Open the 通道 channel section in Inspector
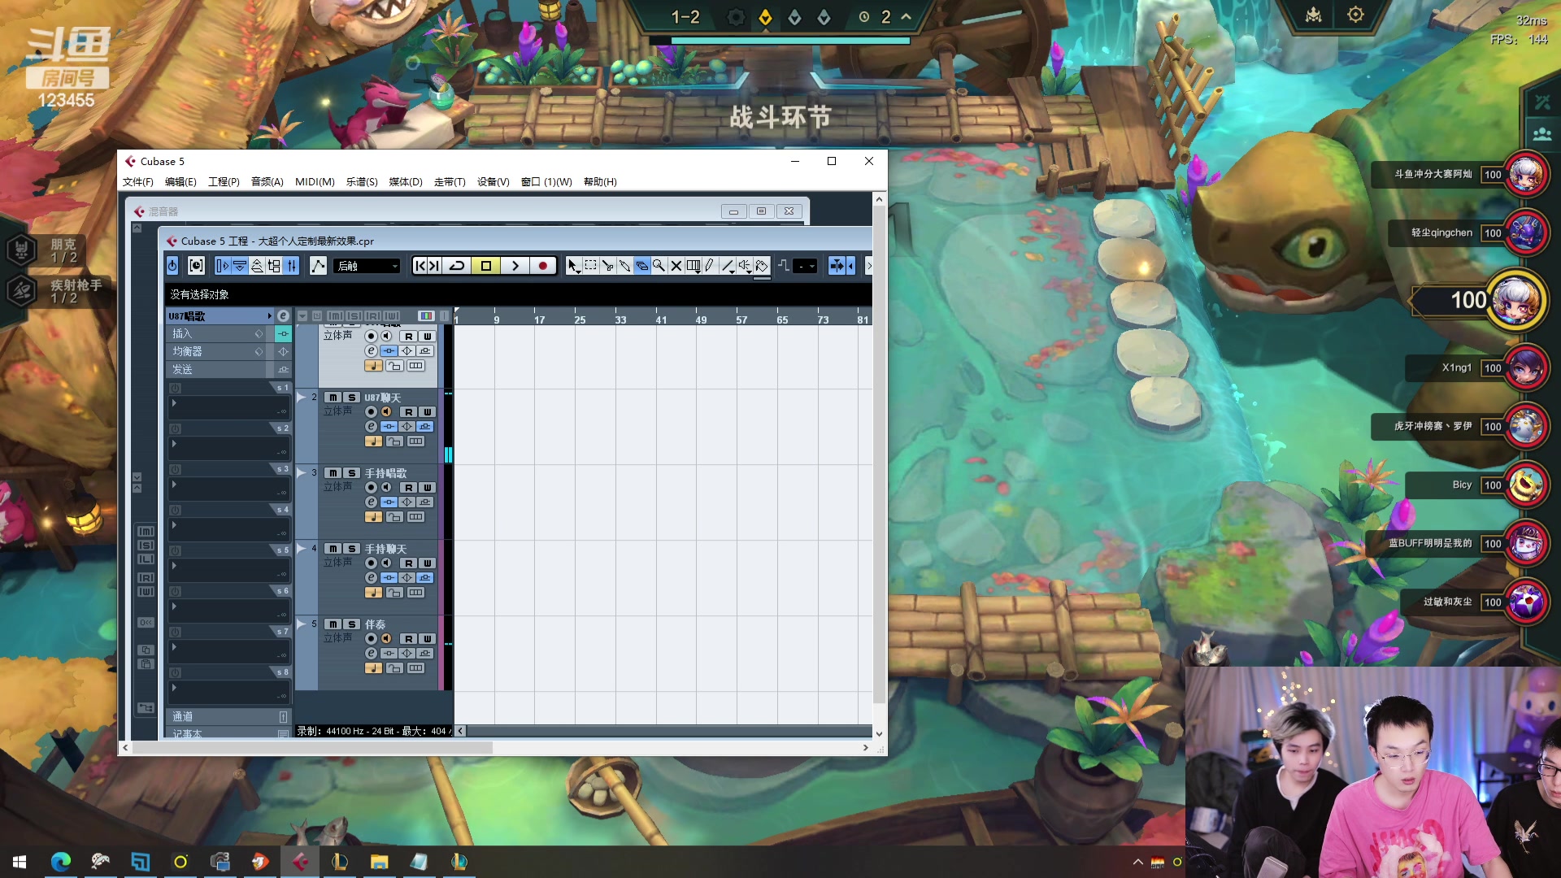Screen dimensions: 1561x878 [228, 717]
